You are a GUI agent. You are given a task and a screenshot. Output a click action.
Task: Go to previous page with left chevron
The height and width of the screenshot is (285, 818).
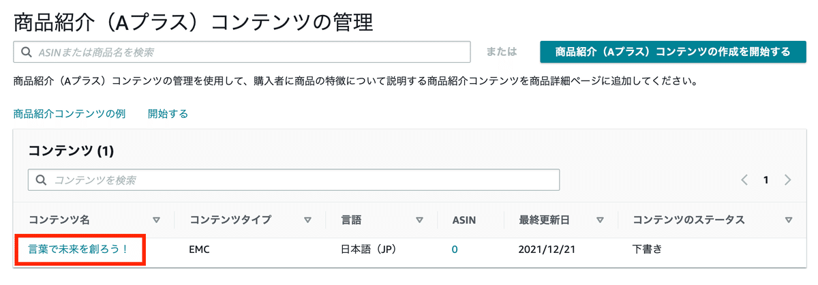tap(744, 180)
